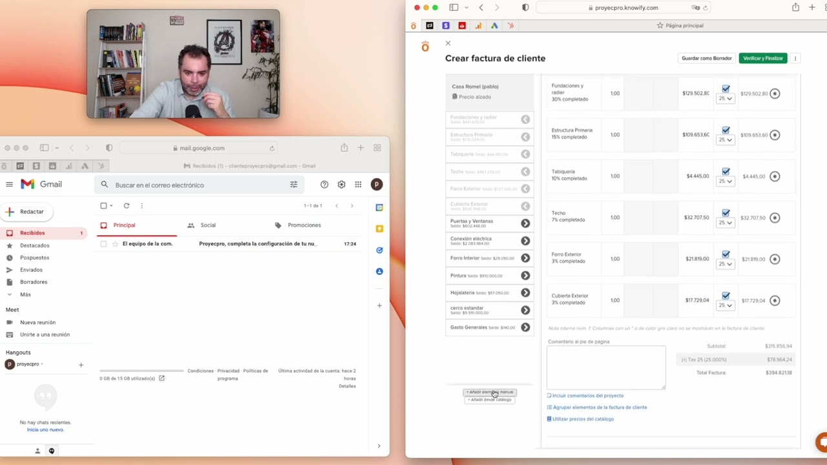Image resolution: width=827 pixels, height=465 pixels.
Task: Open Borradores folder in Gmail
Action: point(34,282)
